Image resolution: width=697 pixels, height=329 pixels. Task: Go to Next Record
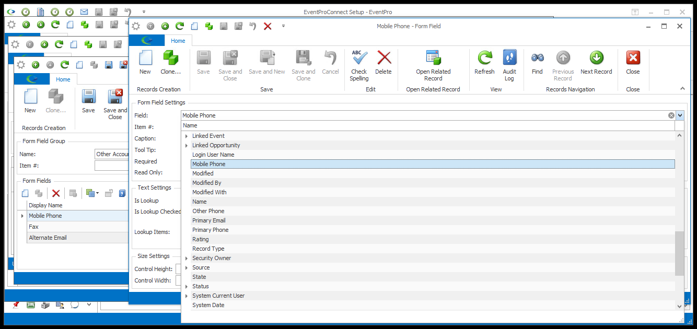tap(596, 63)
